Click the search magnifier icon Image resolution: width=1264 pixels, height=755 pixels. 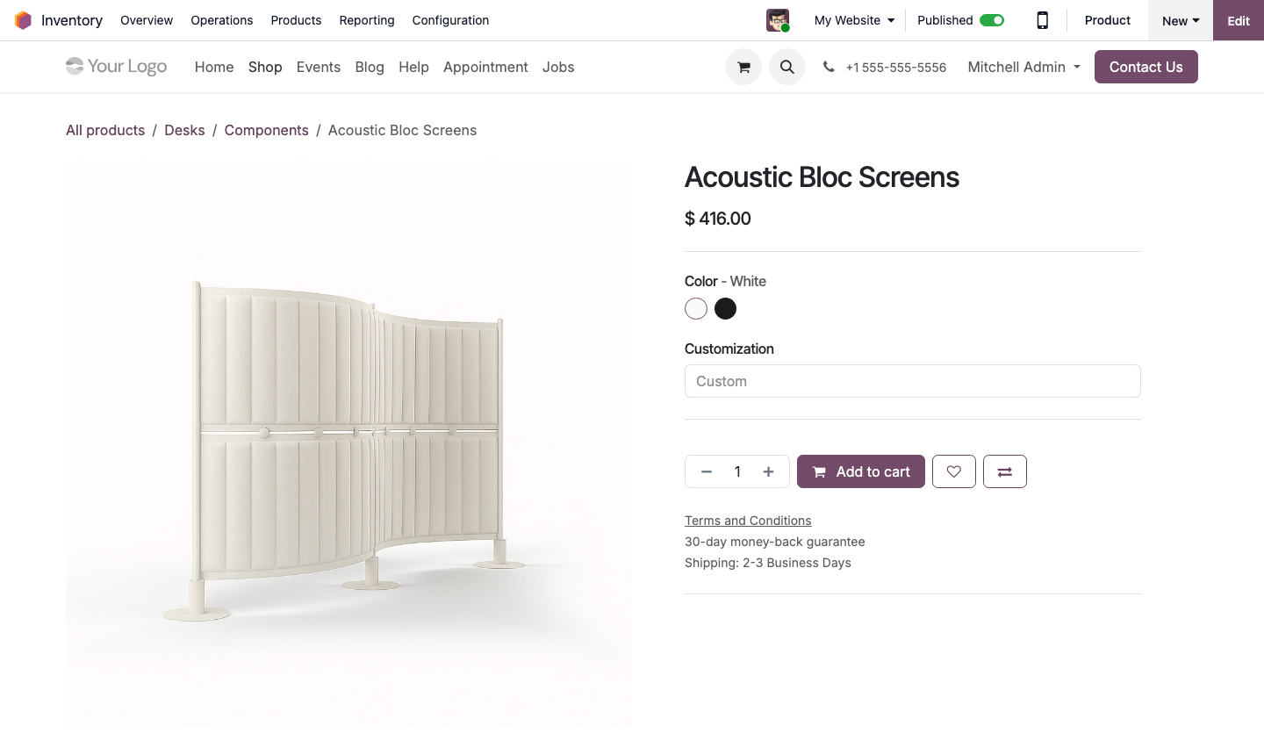787,67
